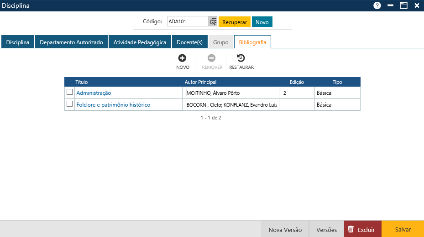Open the help question mark icon

377,5
